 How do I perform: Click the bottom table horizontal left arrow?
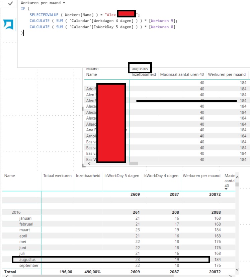point(7,276)
